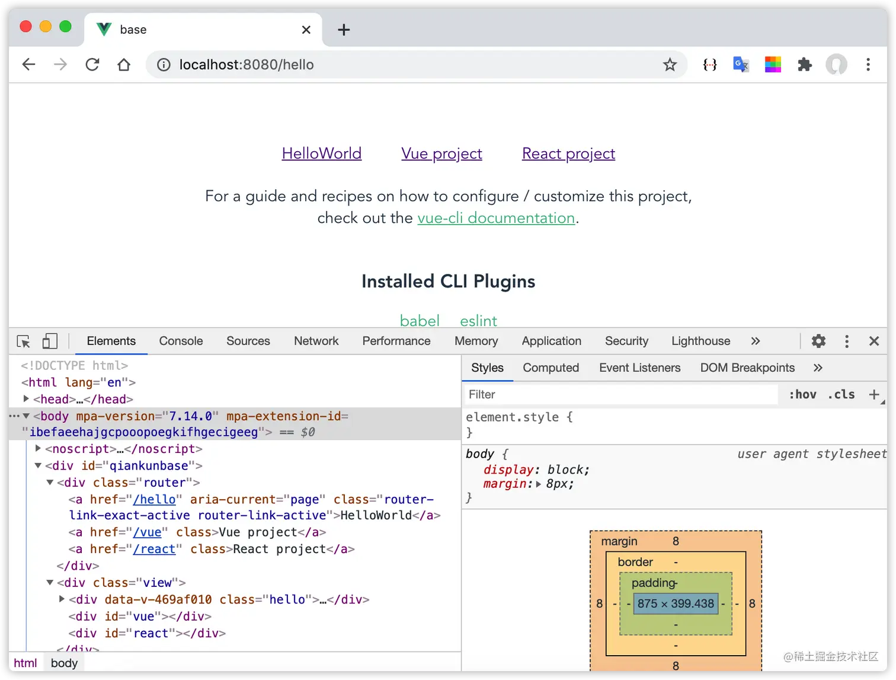896x680 pixels.
Task: Click the /react href in Elements tree
Action: (x=155, y=550)
